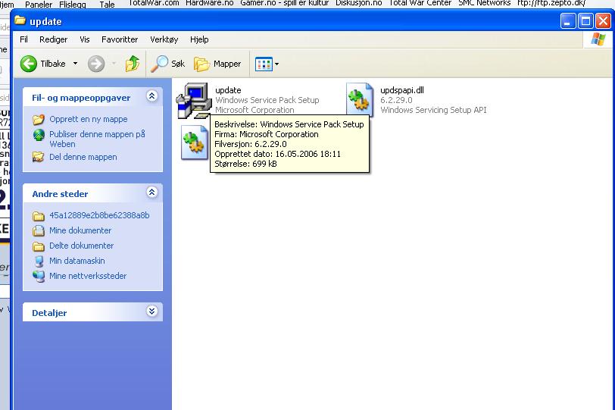
Task: Click Opprett en ny mappe link
Action: (89, 119)
